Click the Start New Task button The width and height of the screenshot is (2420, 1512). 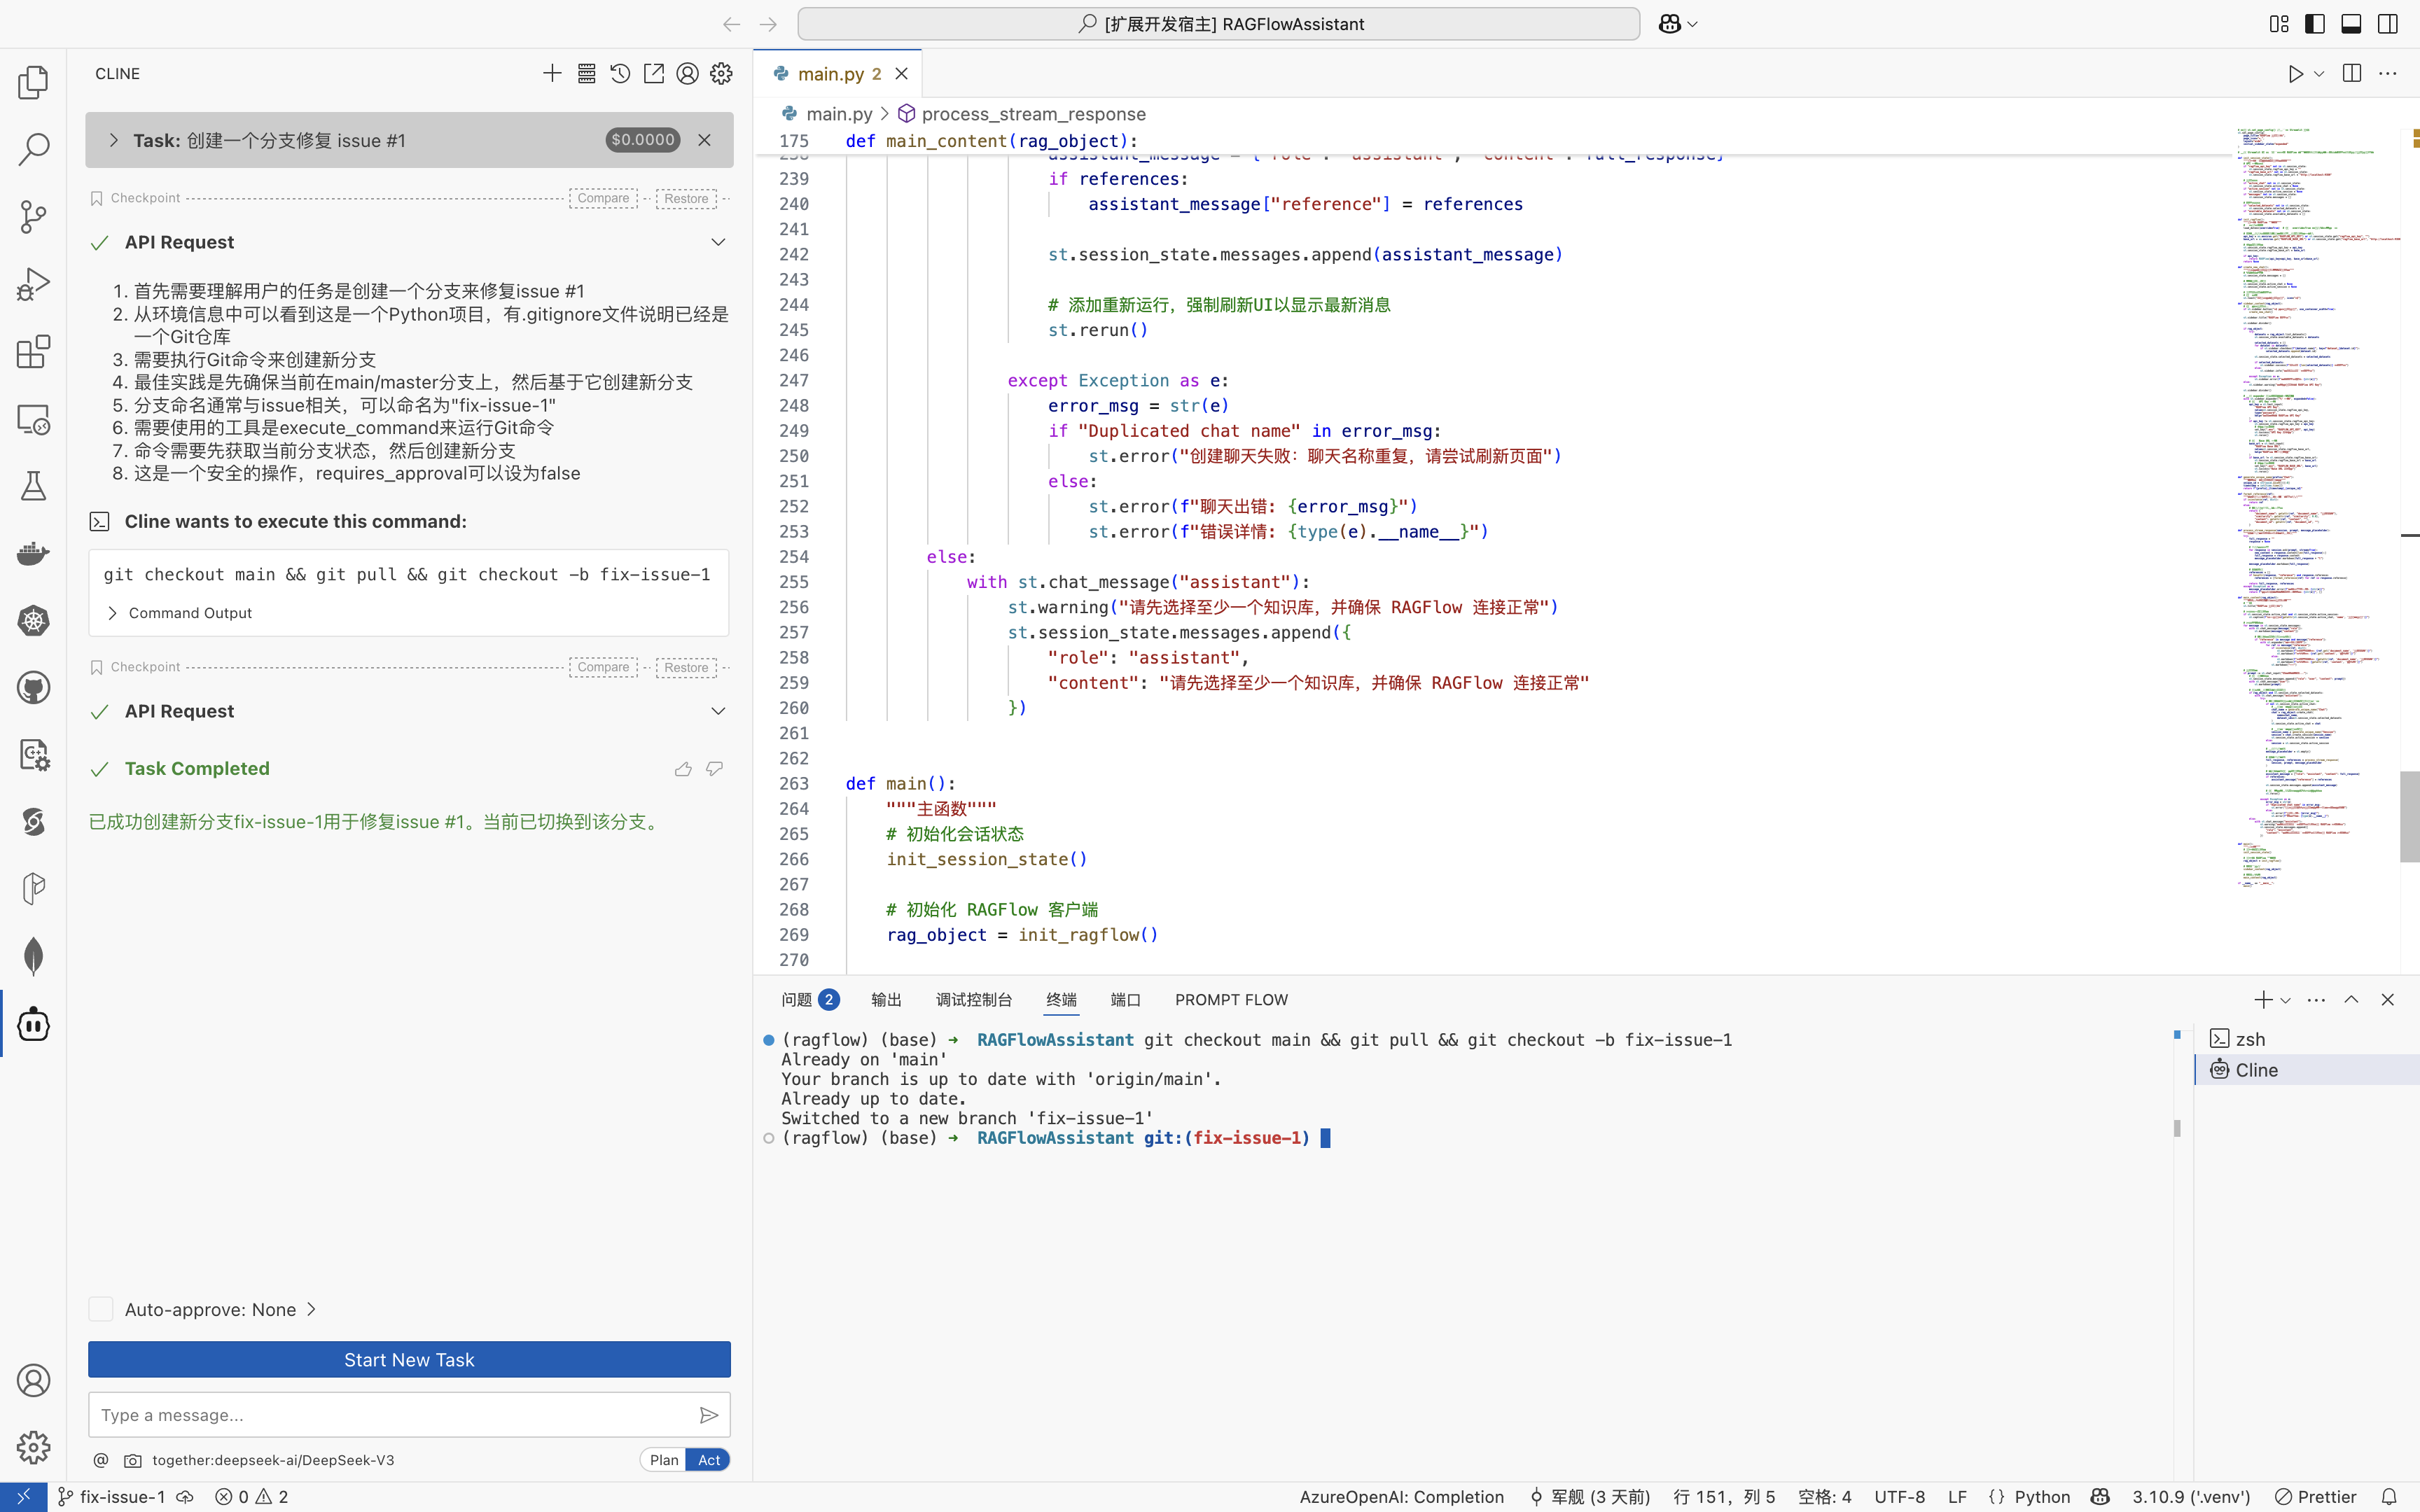(x=409, y=1359)
